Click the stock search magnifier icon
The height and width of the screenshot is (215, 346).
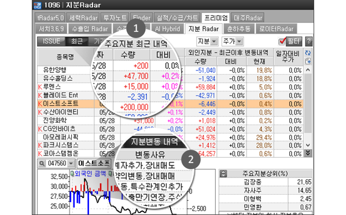pos(42,164)
